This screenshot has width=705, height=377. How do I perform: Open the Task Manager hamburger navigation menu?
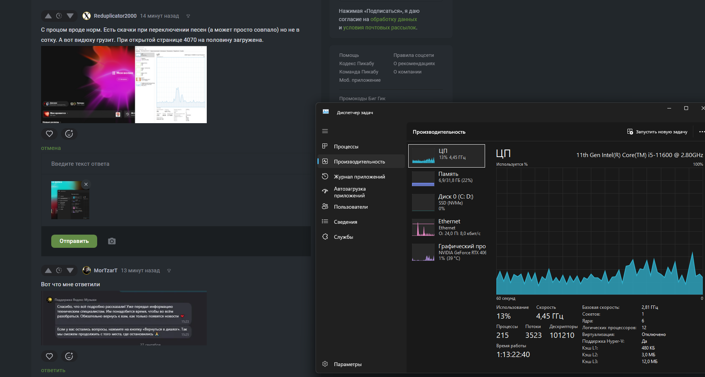click(325, 131)
